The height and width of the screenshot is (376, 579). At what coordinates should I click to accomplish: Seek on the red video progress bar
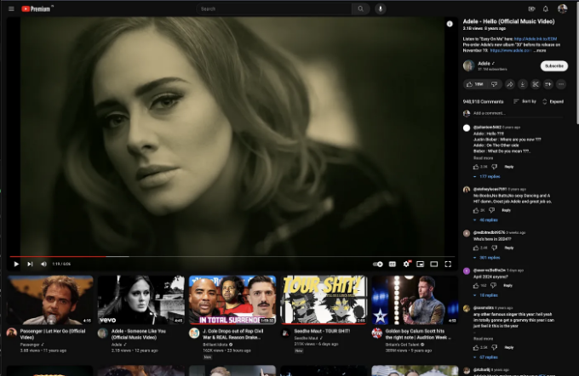[x=232, y=256]
